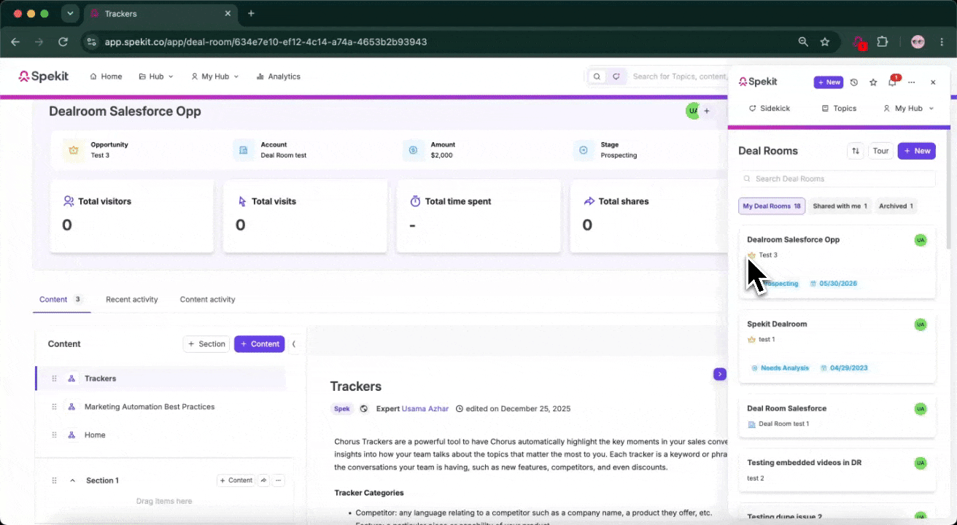Switch to the Content 3 tab
This screenshot has height=525, width=957.
click(61, 300)
